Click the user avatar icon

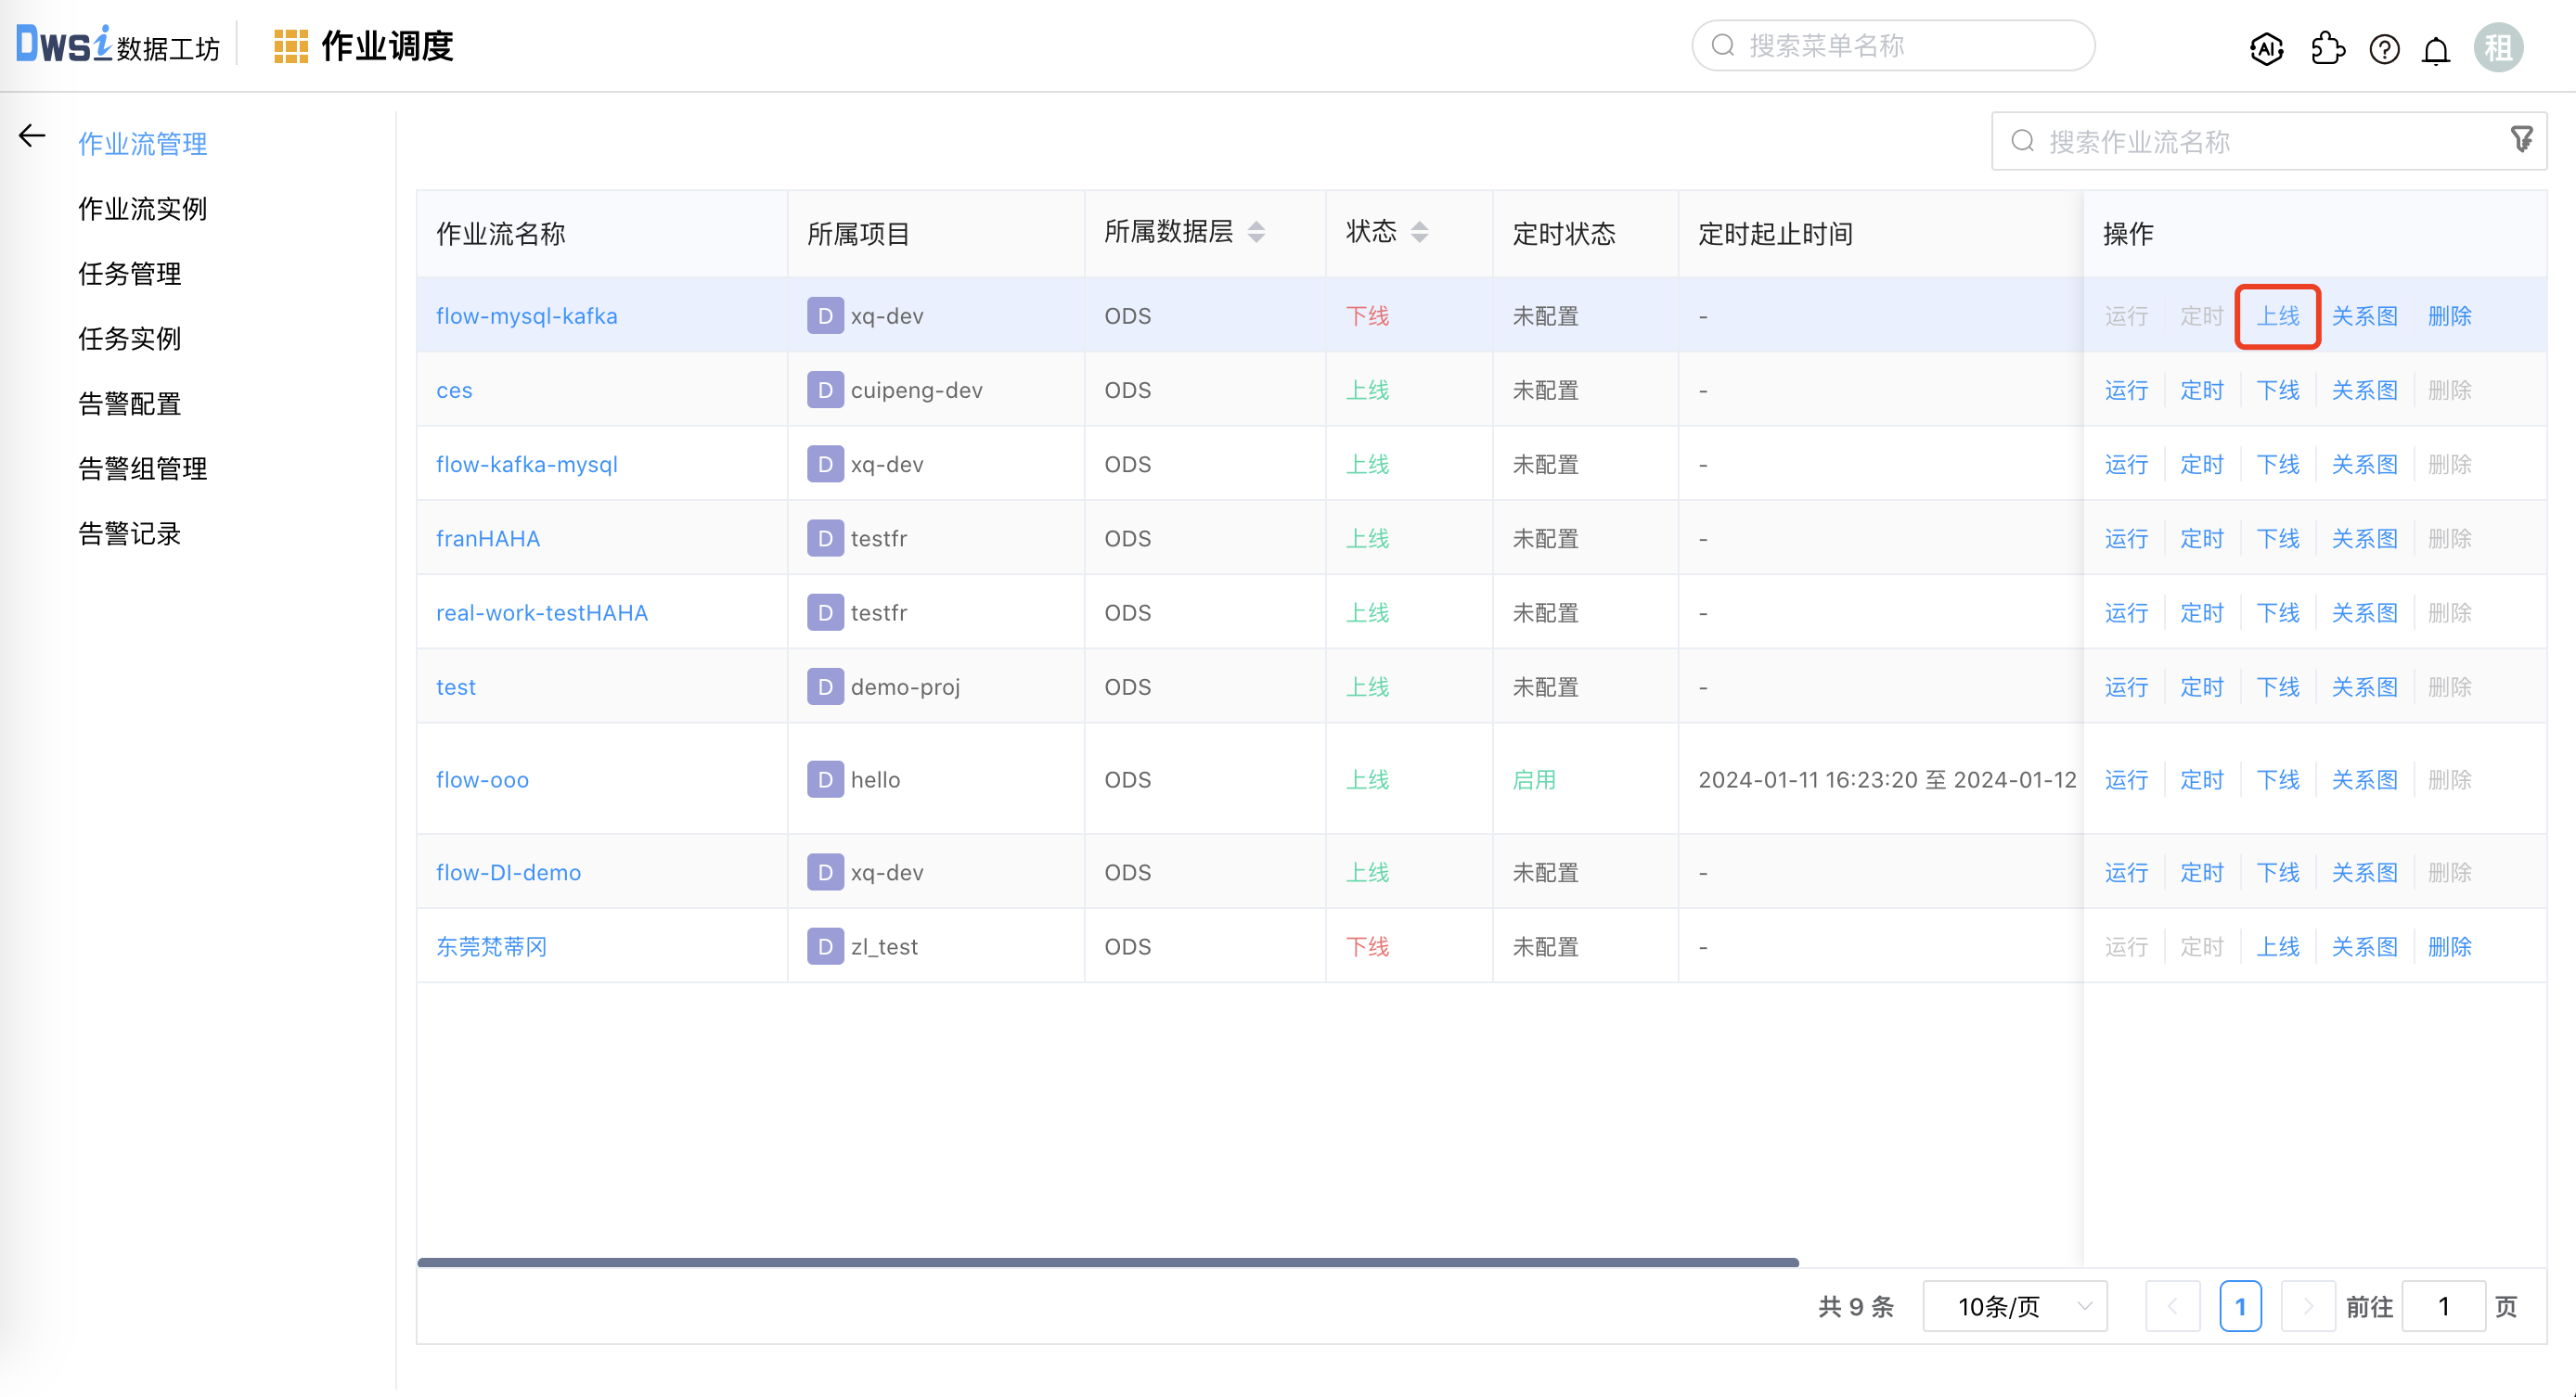click(2498, 48)
